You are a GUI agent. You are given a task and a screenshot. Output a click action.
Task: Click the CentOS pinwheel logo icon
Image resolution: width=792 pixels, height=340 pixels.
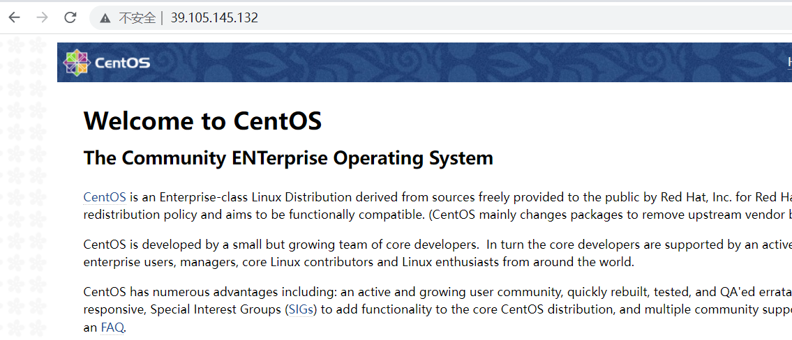[76, 62]
